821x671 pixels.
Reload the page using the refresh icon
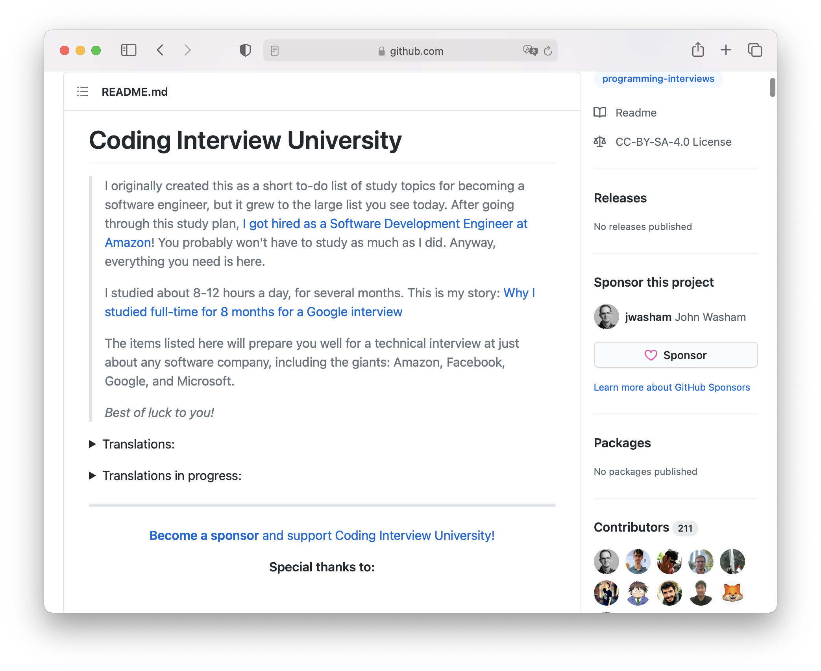pos(548,51)
